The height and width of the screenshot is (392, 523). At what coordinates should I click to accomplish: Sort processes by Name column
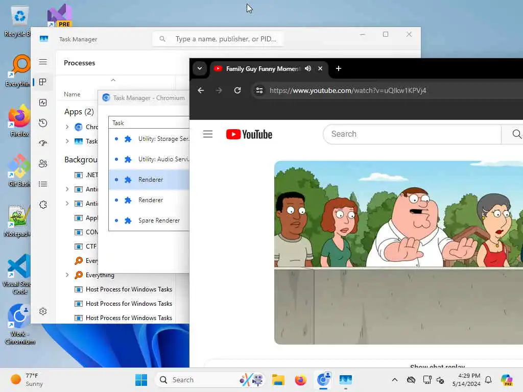[72, 94]
